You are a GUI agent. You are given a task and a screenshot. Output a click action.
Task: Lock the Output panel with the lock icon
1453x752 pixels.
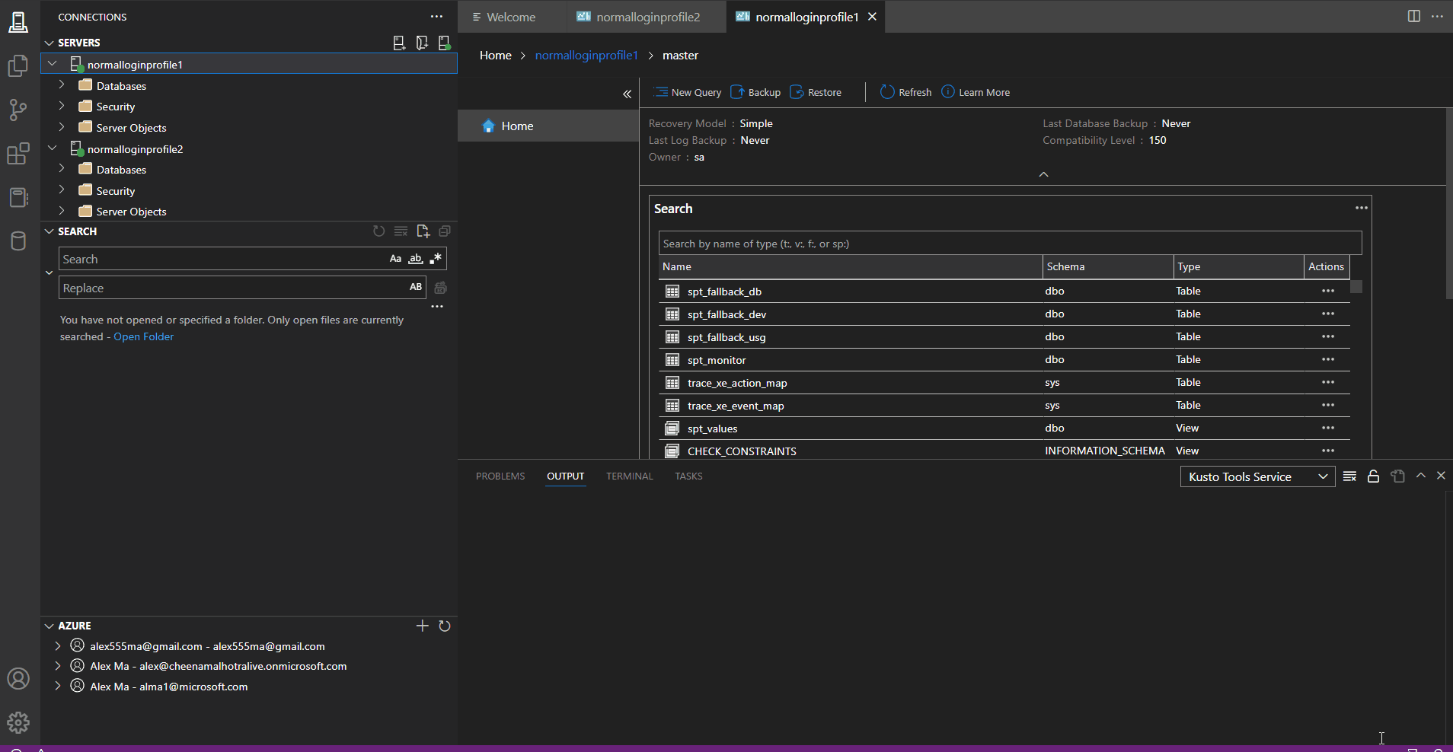[1372, 476]
